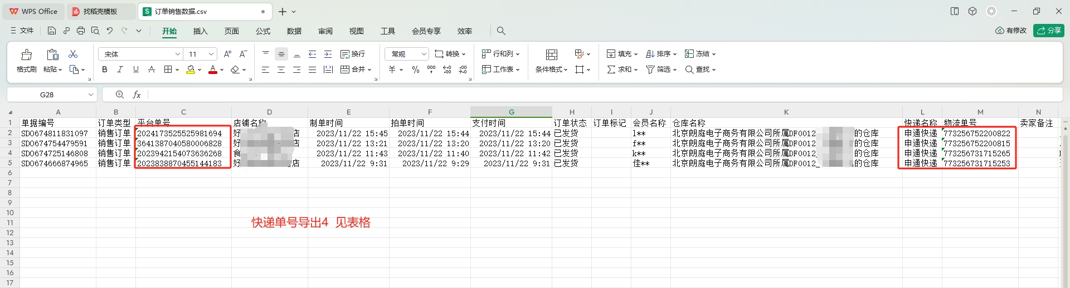Image resolution: width=1070 pixels, height=288 pixels.
Task: Open the number format dropdown showing 常规
Action: (x=407, y=54)
